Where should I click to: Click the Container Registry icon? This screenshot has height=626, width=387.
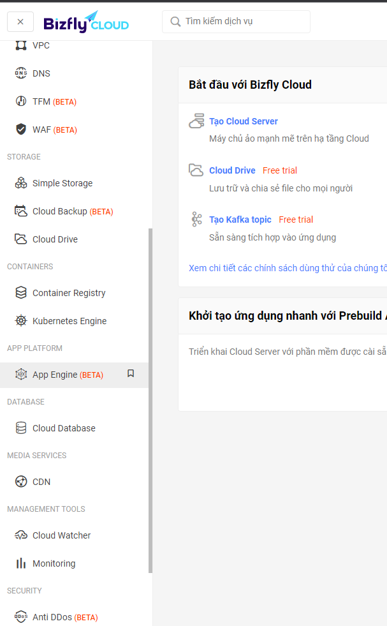(21, 293)
